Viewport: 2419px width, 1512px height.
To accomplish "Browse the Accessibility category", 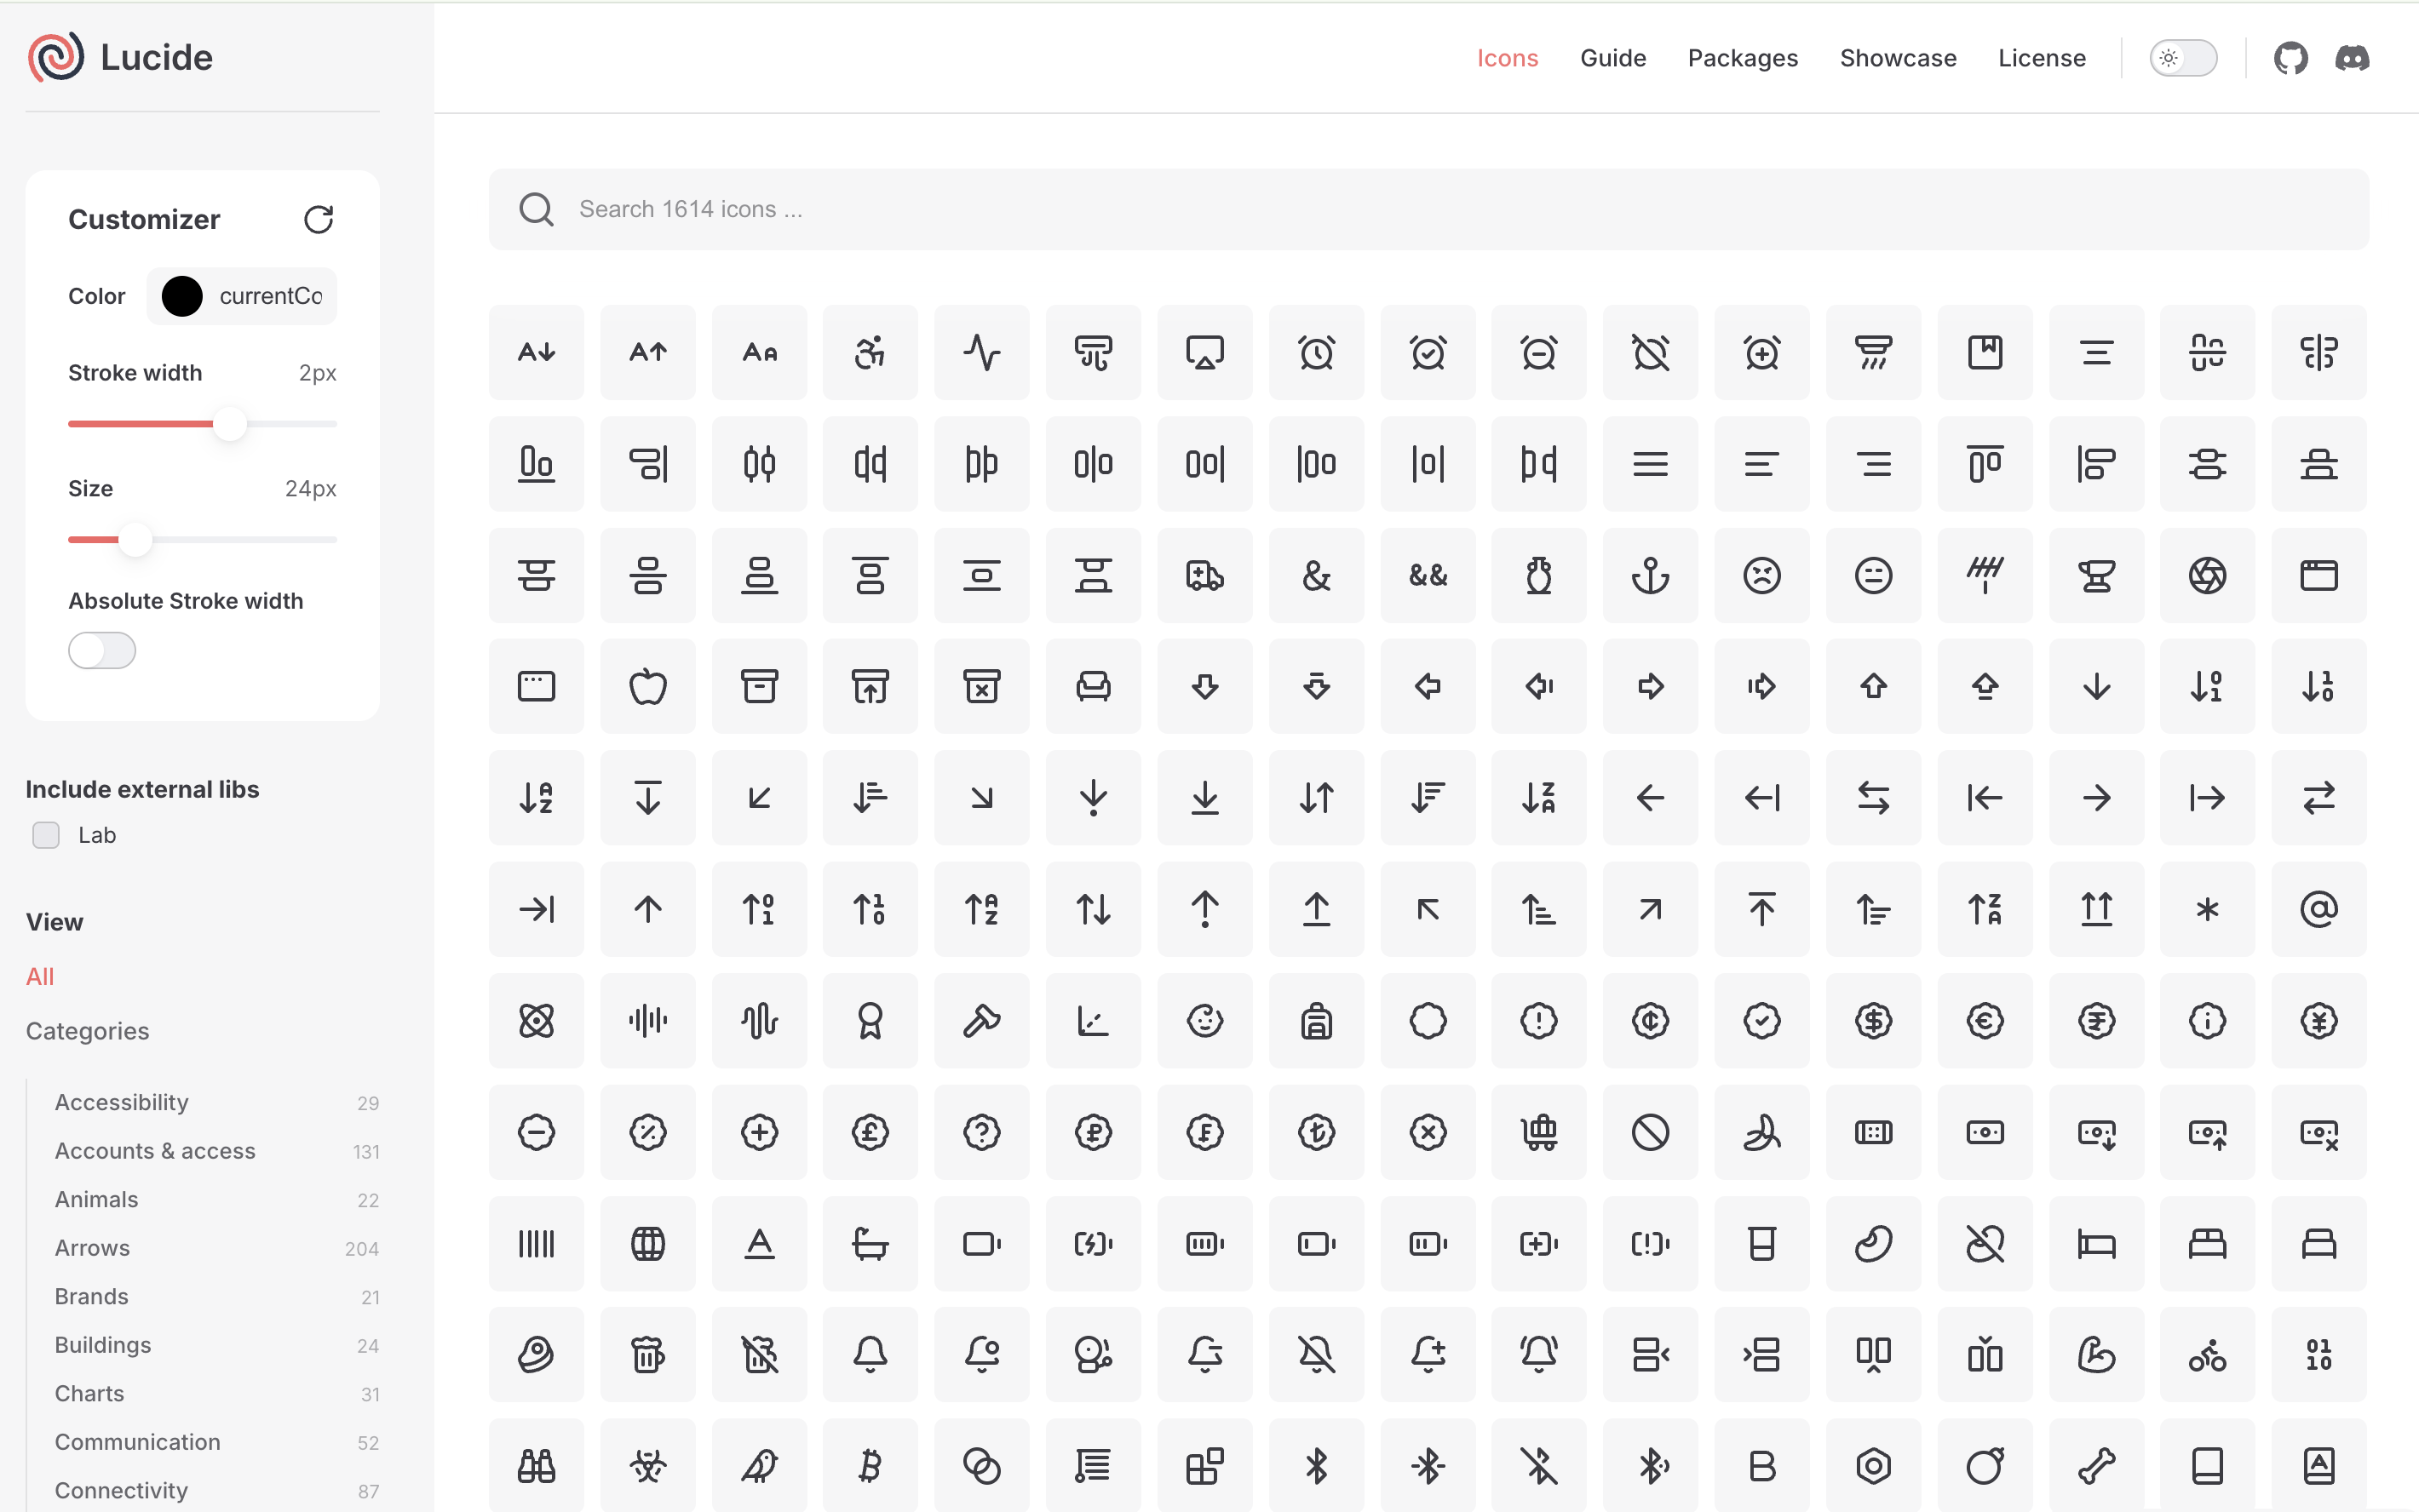I will point(121,1102).
